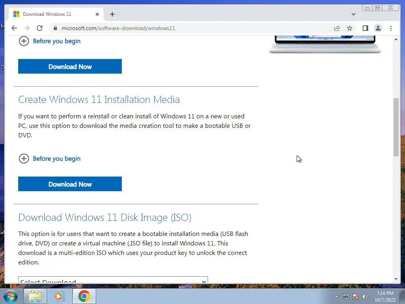Select the Download Windows 11 tab
This screenshot has width=405, height=304.
(56, 14)
